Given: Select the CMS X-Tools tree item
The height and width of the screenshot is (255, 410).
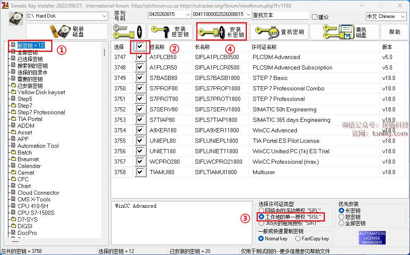Looking at the screenshot, I should click(x=34, y=199).
